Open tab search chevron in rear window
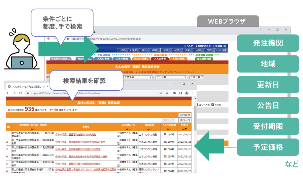Screen dimensions: 303x179 tap(261, 30)
